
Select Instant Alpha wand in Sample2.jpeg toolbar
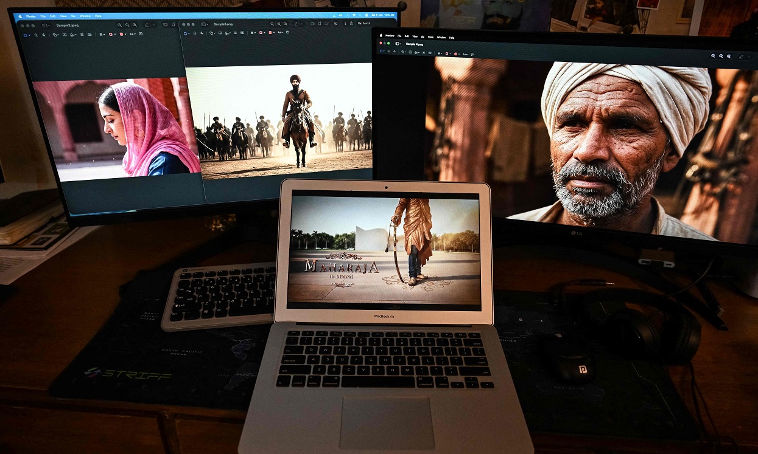pos(36,35)
